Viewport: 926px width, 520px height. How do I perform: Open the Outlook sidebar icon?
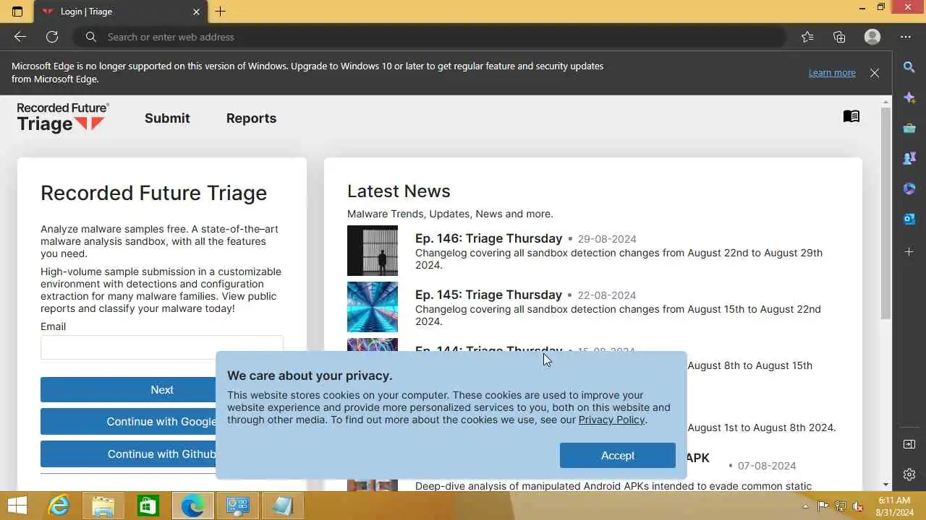[909, 219]
